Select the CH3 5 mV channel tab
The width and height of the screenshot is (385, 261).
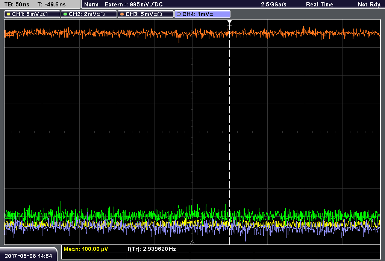(x=146, y=14)
